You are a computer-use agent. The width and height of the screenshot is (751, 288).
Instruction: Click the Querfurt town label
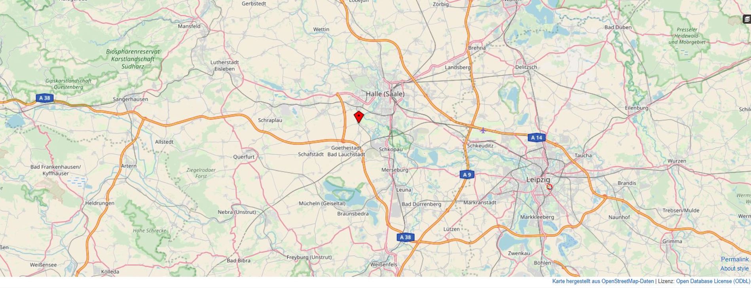tap(244, 157)
